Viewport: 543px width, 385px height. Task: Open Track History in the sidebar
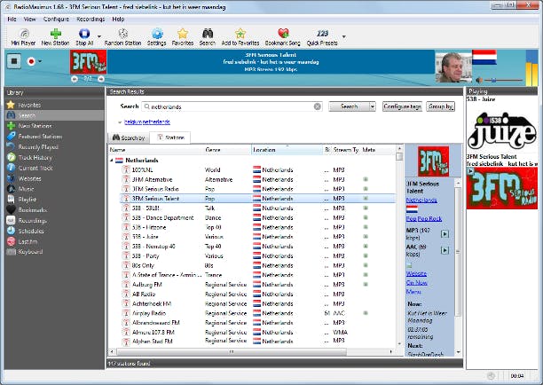[35, 158]
